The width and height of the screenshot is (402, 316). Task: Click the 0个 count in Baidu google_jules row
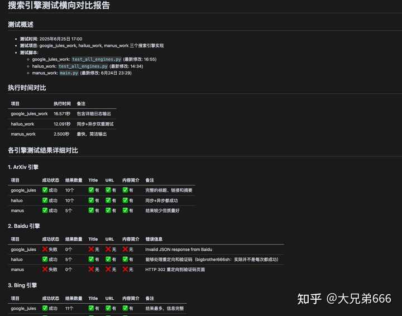(69, 250)
